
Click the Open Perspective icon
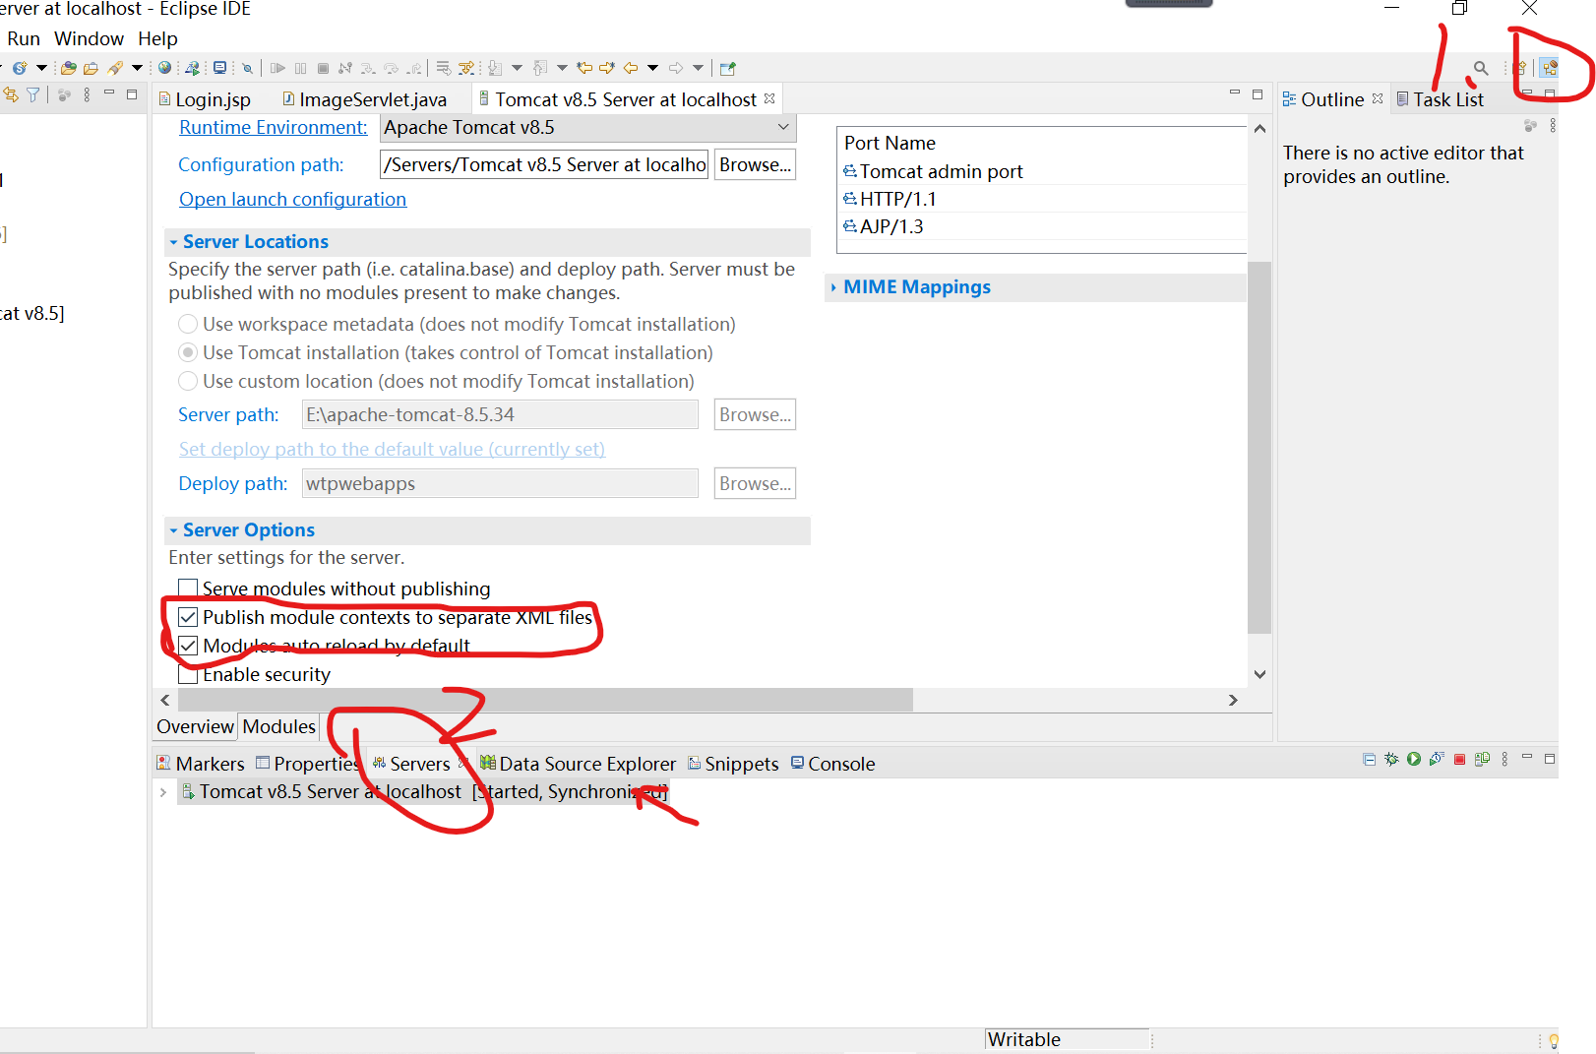pyautogui.click(x=1521, y=68)
